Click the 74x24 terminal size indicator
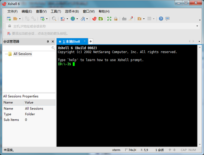Image resolution: width=204 pixels, height=155 pixels. pos(131,150)
